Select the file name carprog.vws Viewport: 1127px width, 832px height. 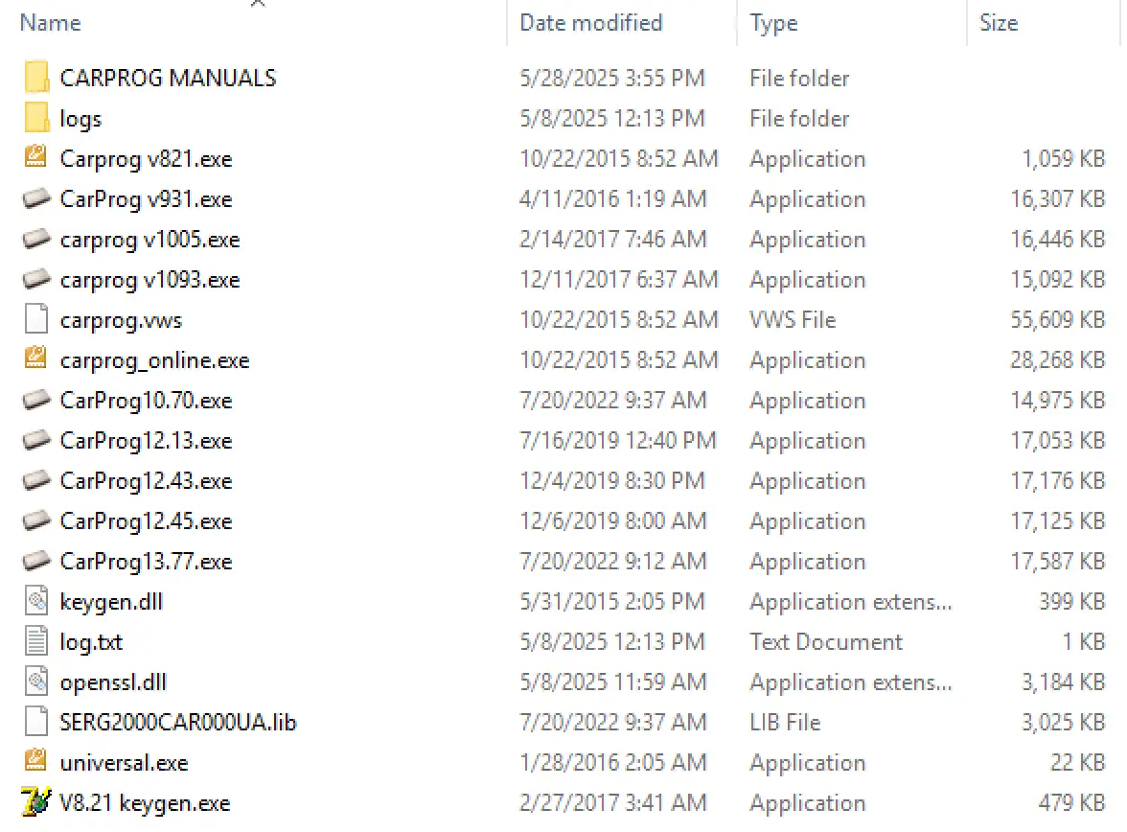121,320
